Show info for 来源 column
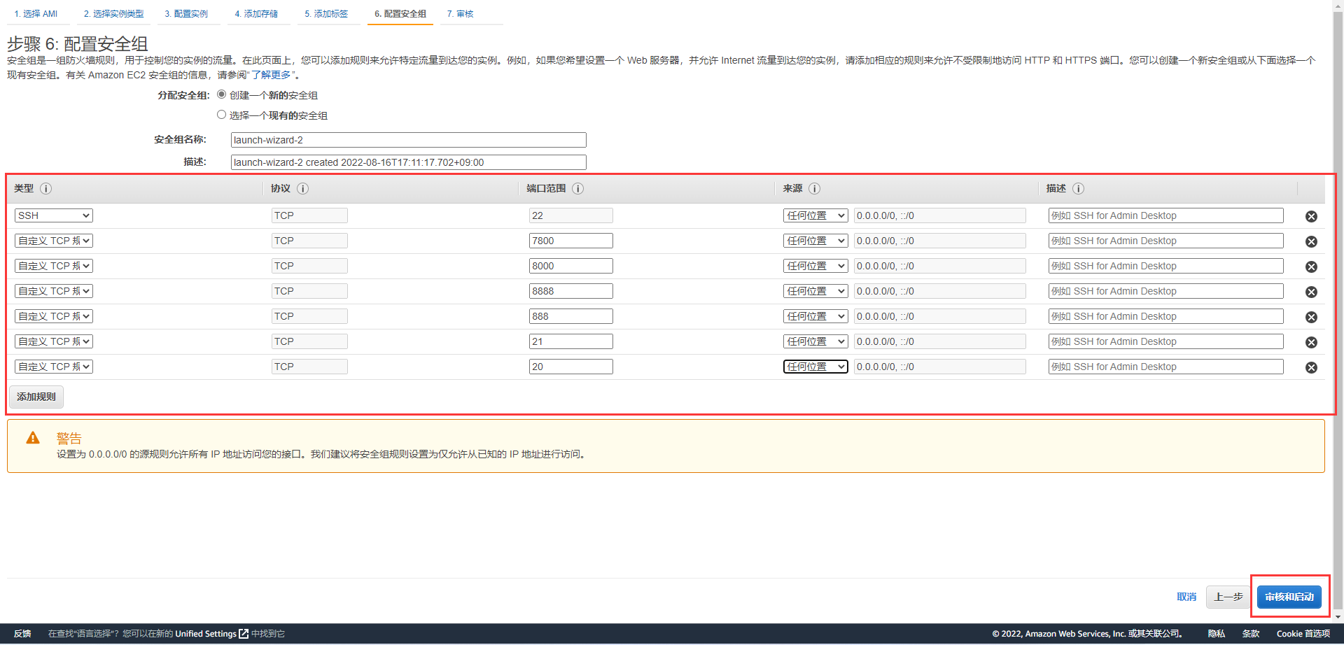Image resolution: width=1344 pixels, height=645 pixels. coord(814,189)
